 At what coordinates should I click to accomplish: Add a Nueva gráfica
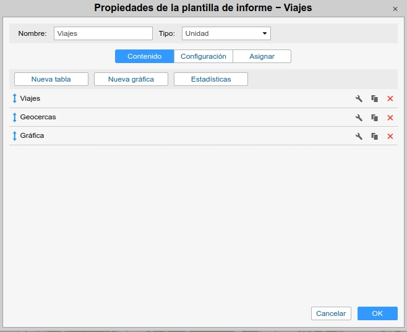pyautogui.click(x=131, y=79)
